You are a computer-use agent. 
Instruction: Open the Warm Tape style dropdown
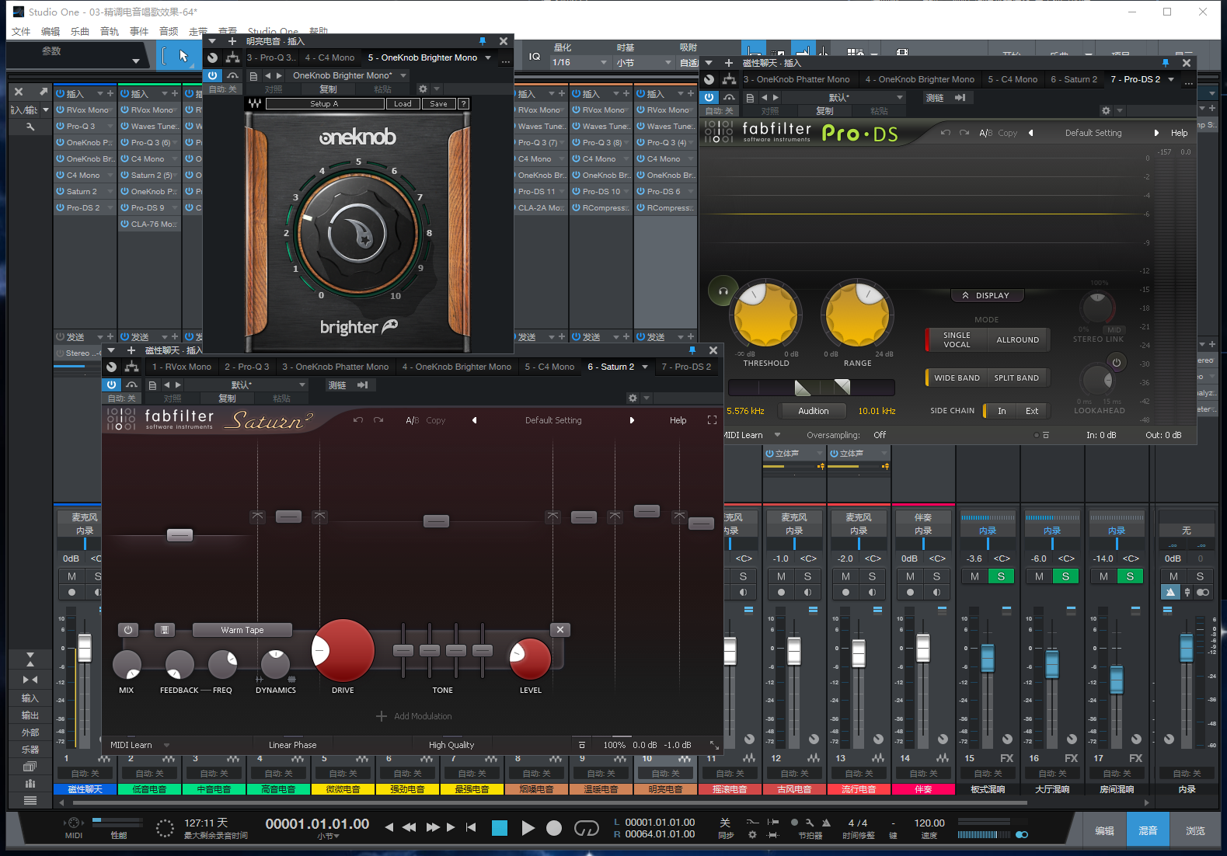tap(242, 630)
